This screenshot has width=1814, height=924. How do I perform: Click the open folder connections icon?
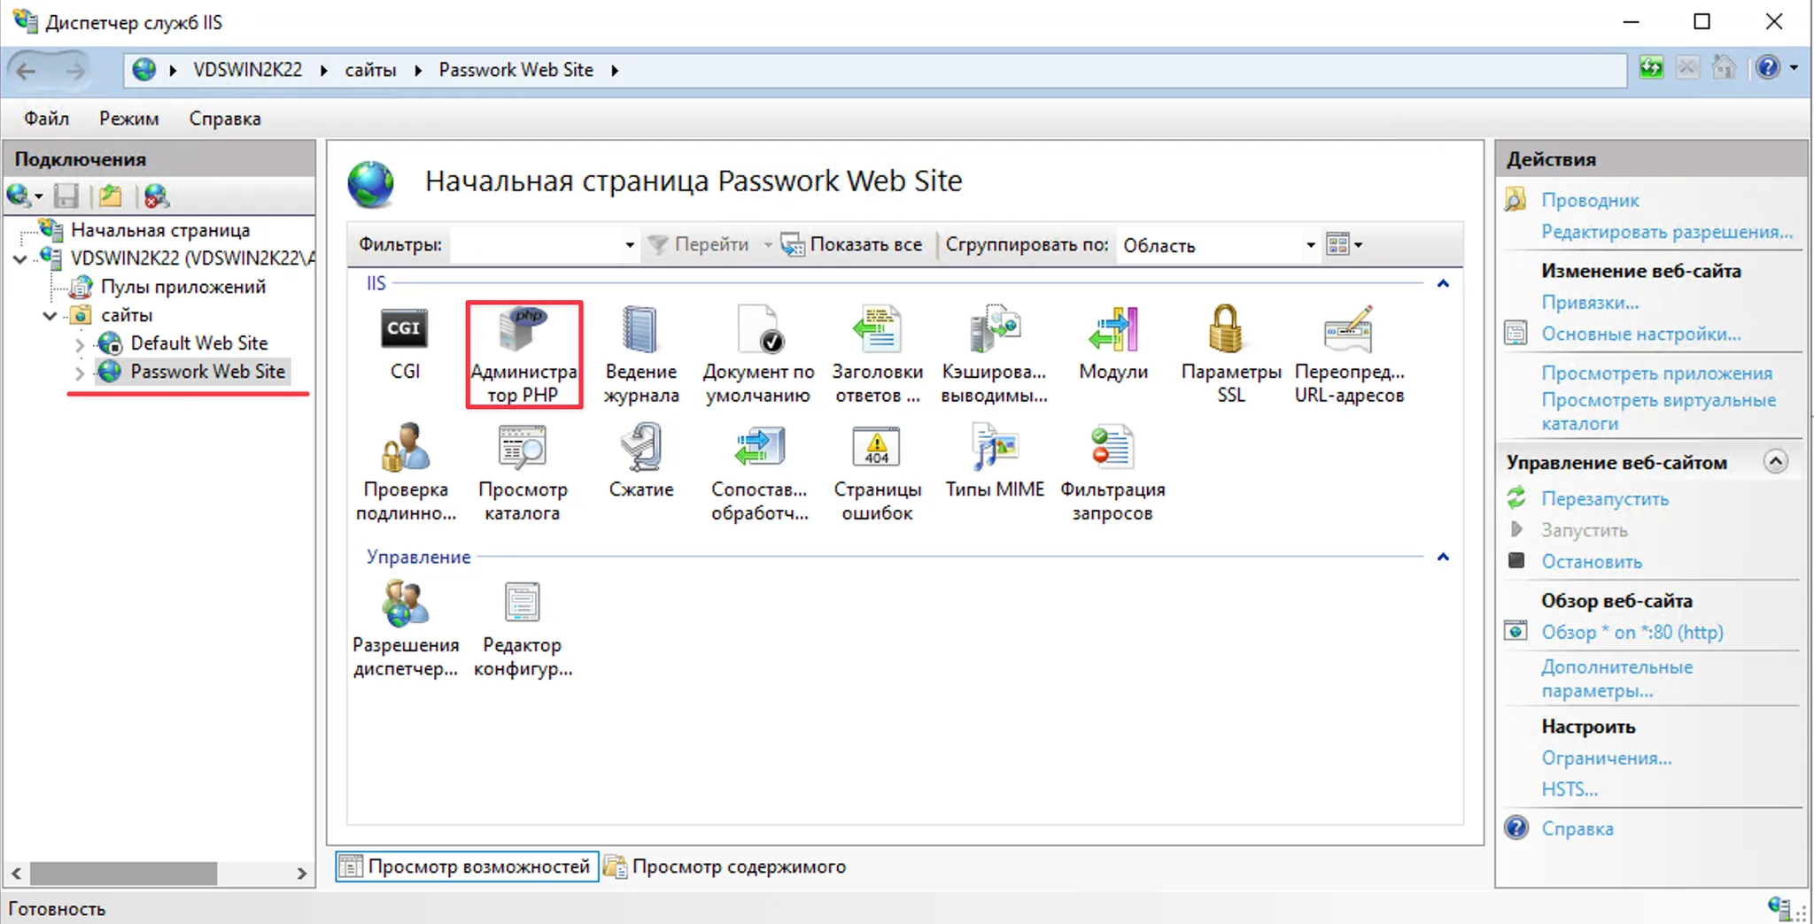[111, 196]
